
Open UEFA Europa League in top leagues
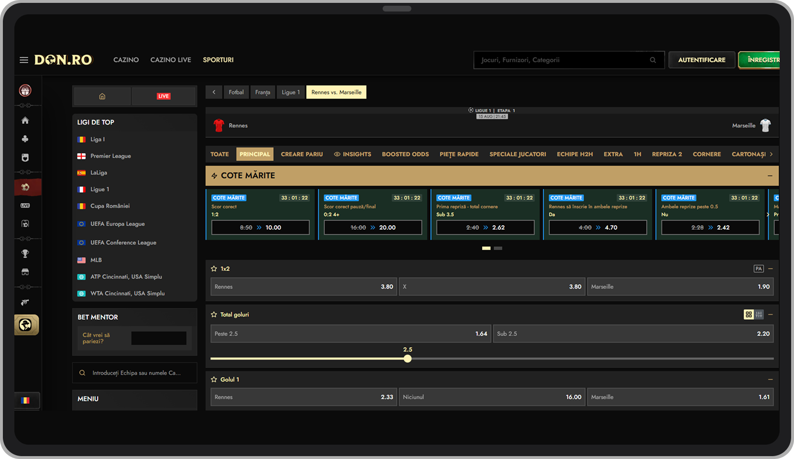117,224
